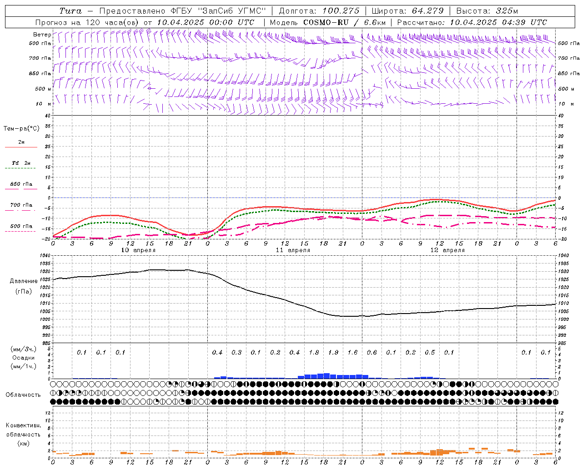Click the precipitation value "1.9"
This screenshot has height=466, width=582.
(333, 352)
